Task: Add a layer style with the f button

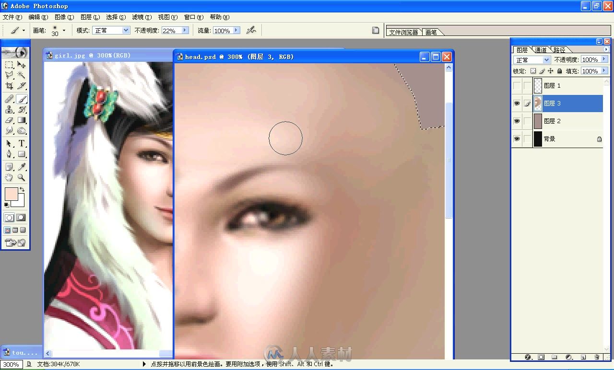Action: point(528,357)
